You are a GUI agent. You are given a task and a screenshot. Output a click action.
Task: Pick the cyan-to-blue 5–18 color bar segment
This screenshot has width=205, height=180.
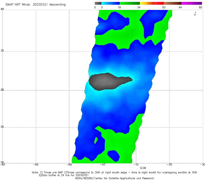point(111,3)
